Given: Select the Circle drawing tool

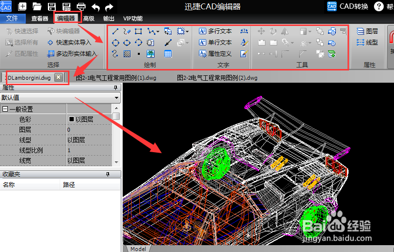Looking at the screenshot, I should 115,43.
